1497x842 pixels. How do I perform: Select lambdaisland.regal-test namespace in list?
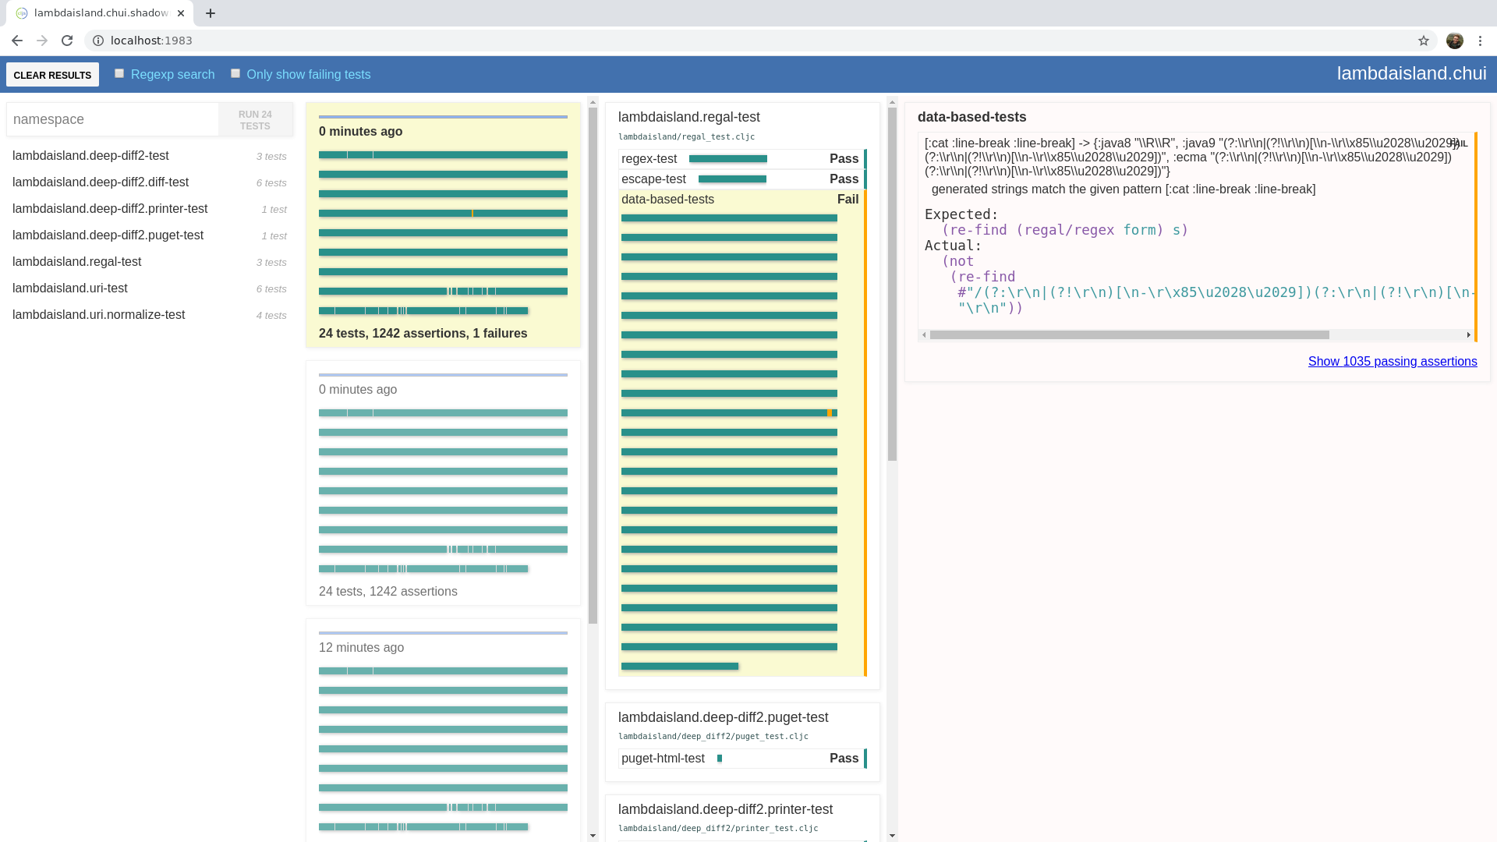pyautogui.click(x=76, y=262)
